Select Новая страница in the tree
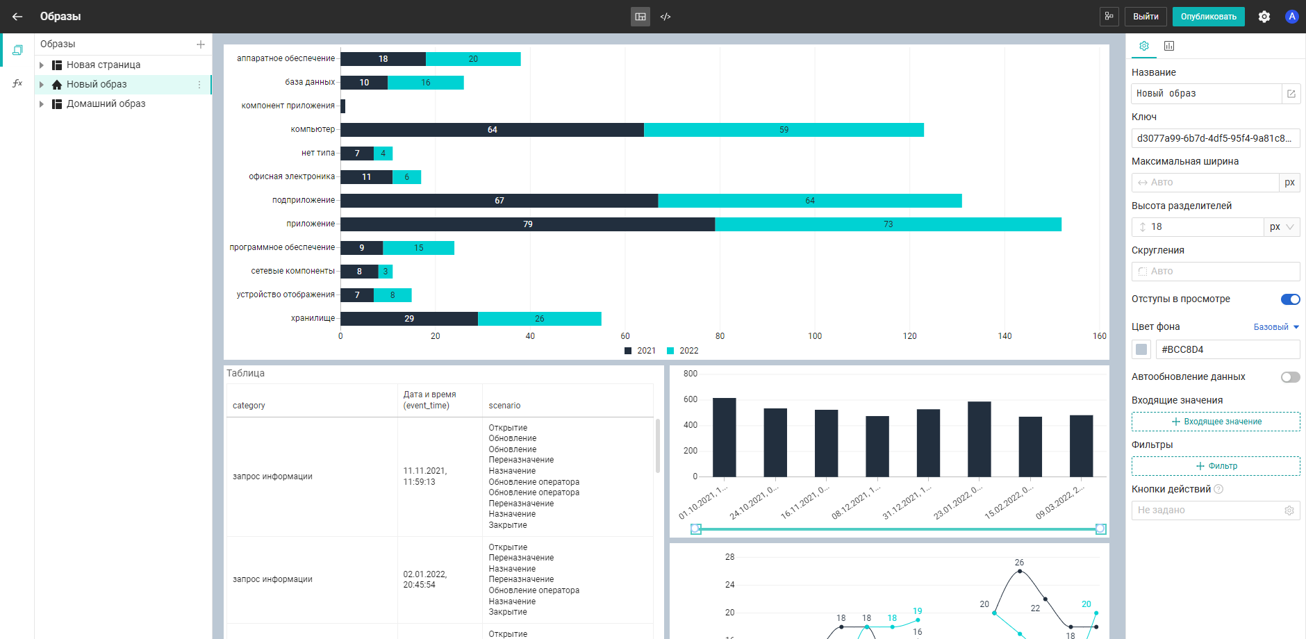Viewport: 1306px width, 639px height. pos(104,65)
